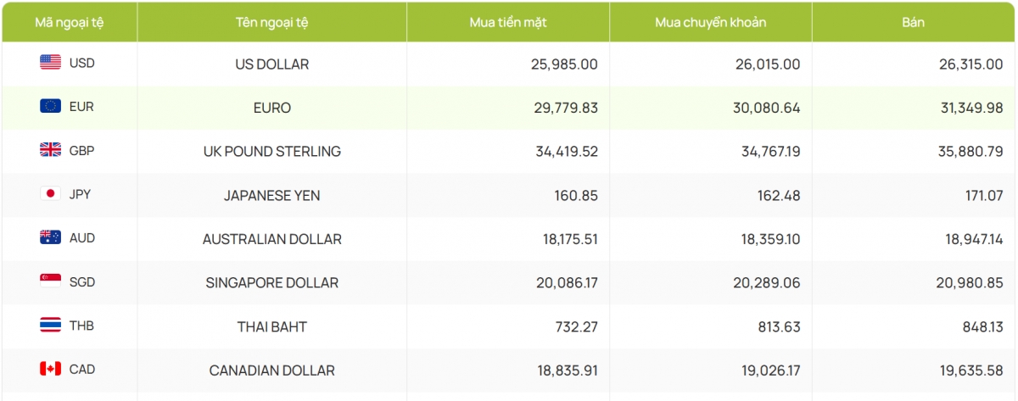Click the United States flag icon
The width and height of the screenshot is (1018, 401).
pos(50,62)
